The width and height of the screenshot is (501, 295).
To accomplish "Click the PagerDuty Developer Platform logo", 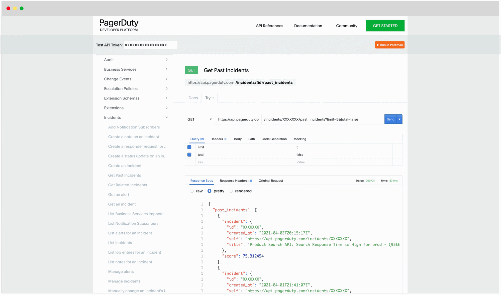I will coord(119,25).
